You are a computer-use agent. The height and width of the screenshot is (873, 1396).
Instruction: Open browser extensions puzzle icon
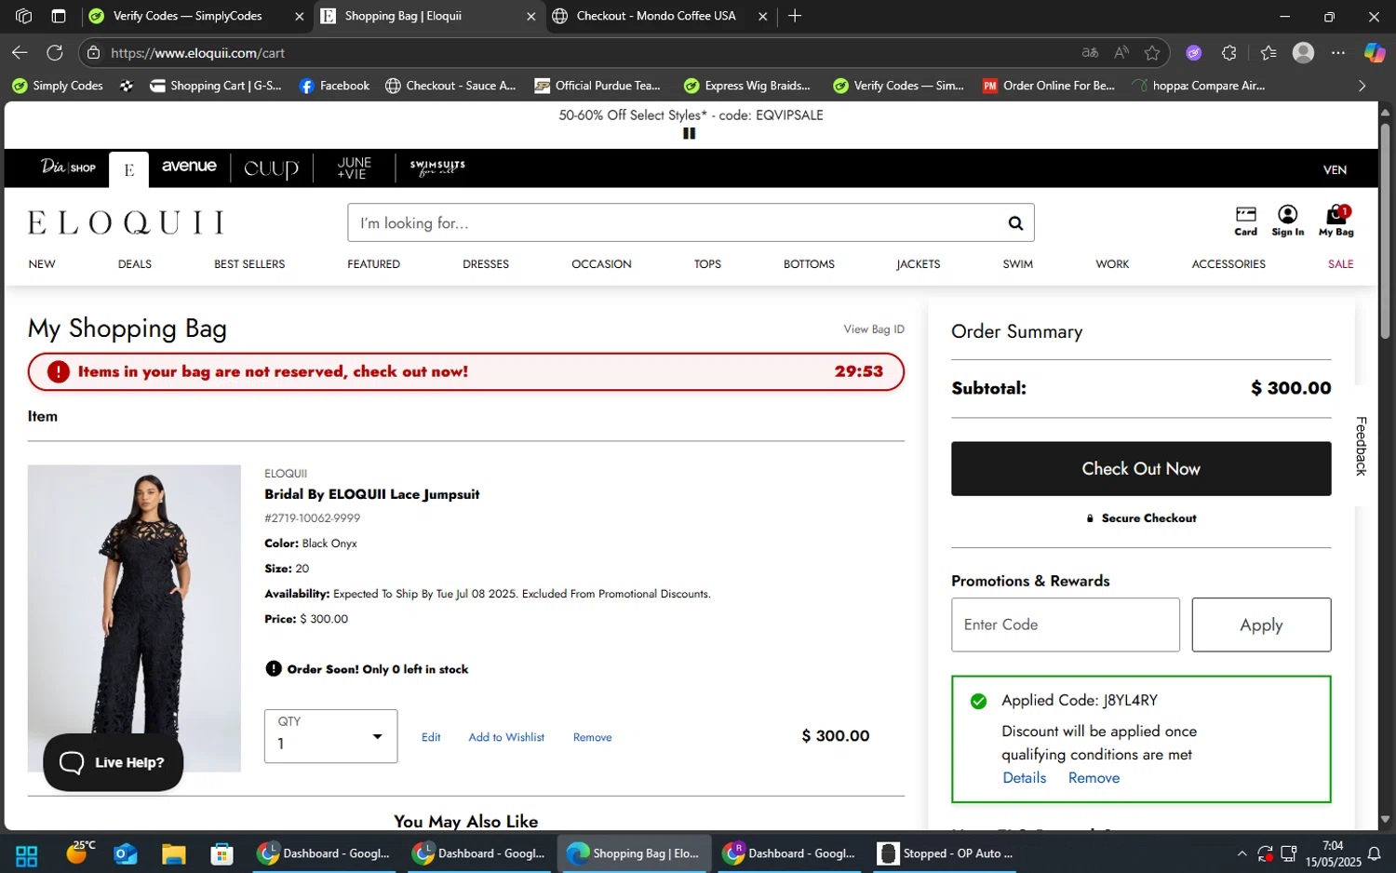[x=1228, y=53]
